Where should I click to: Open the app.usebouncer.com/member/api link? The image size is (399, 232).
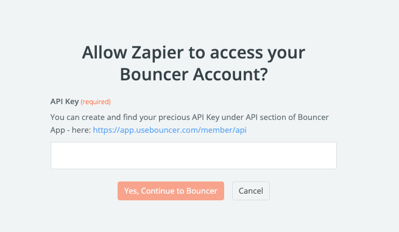pos(169,130)
